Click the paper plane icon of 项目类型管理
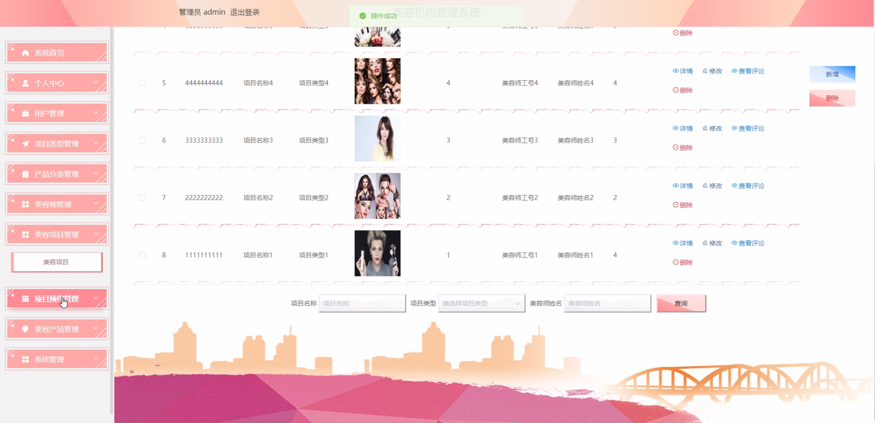The height and width of the screenshot is (423, 875). tap(25, 144)
